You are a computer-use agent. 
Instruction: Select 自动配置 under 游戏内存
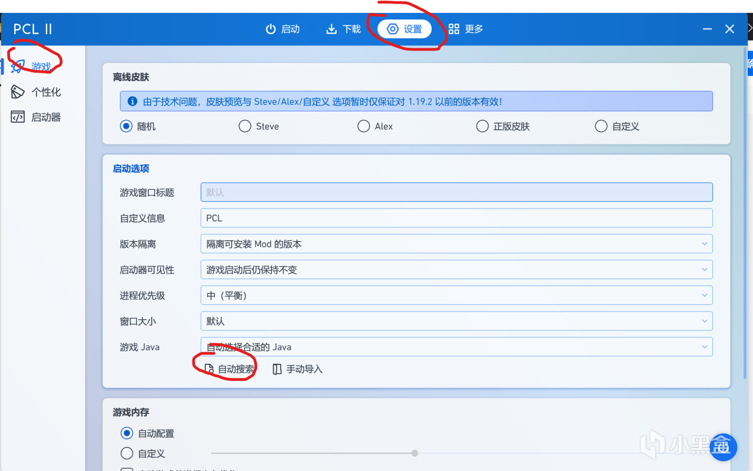click(126, 433)
